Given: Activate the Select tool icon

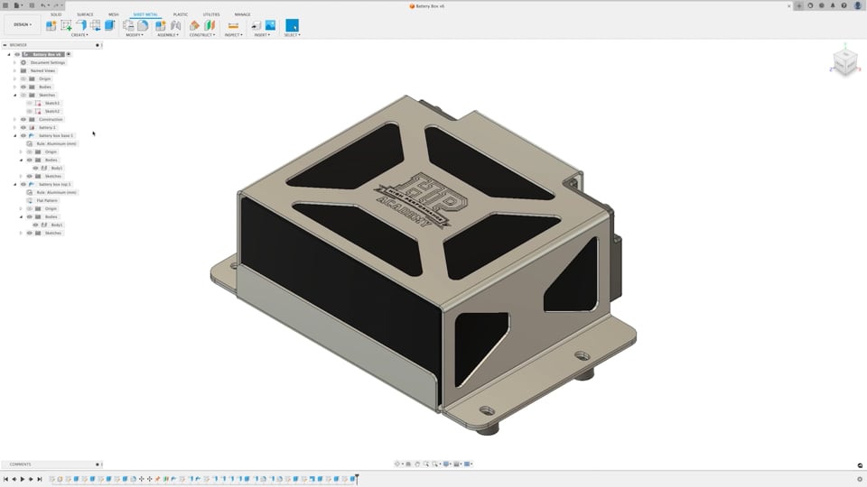Looking at the screenshot, I should pyautogui.click(x=292, y=25).
